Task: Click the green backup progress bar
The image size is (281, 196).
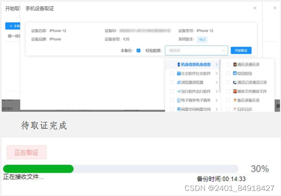Action: 39,169
